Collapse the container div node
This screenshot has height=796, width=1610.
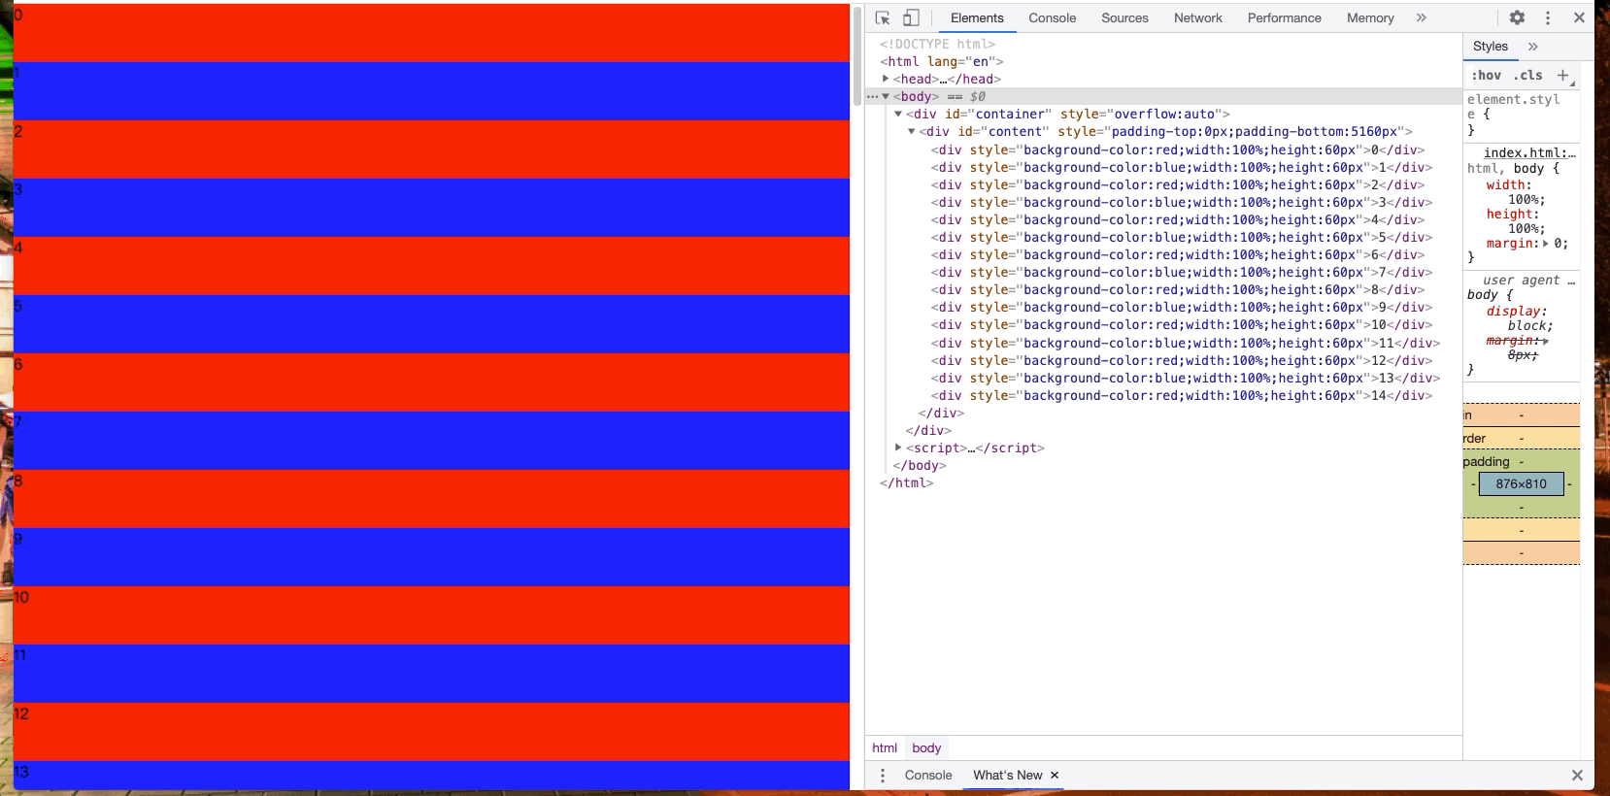click(898, 114)
